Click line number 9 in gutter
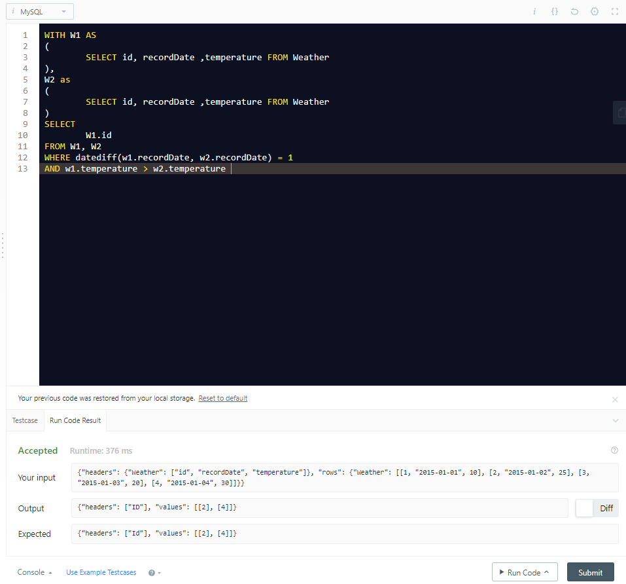Viewport: 626px width, 584px height. [25, 124]
